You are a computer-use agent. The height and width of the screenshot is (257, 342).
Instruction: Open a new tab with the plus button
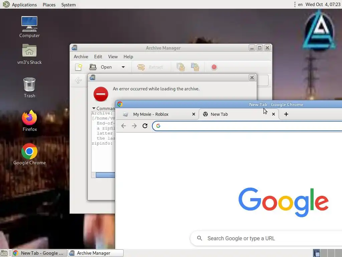[x=286, y=114]
